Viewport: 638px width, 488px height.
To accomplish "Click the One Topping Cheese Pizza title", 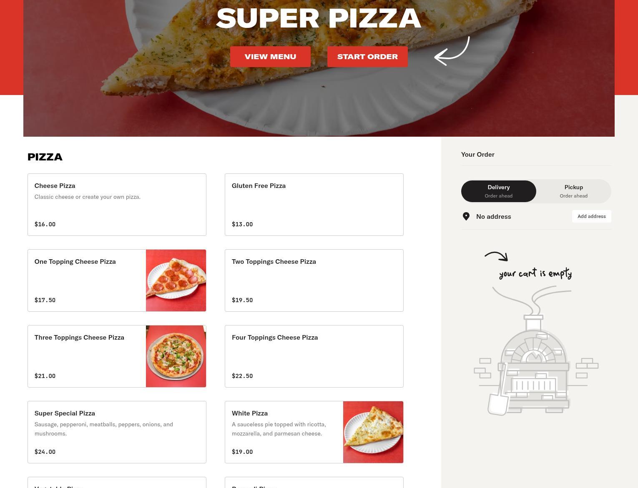I will click(75, 261).
